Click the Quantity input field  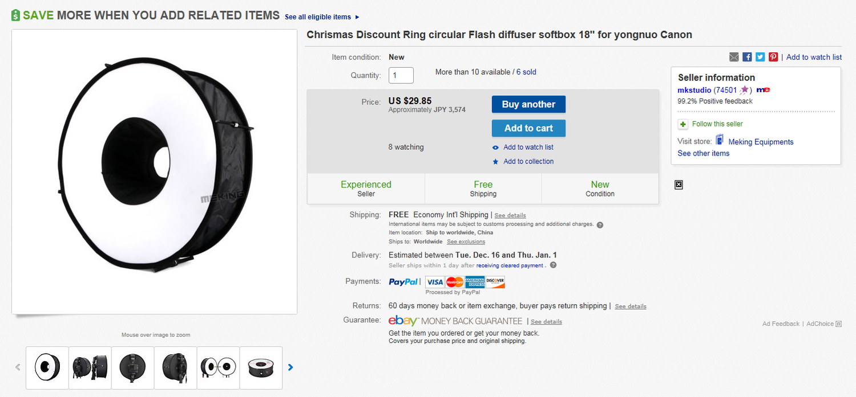click(x=401, y=75)
